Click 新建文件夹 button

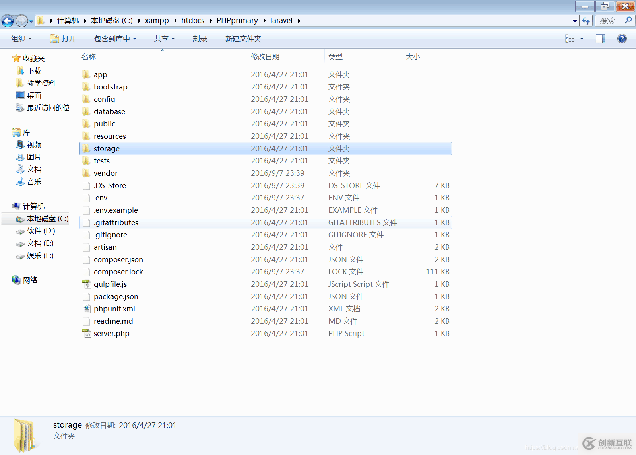click(243, 39)
